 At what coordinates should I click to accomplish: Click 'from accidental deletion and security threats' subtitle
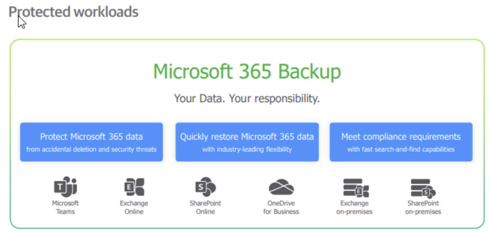[91, 150]
